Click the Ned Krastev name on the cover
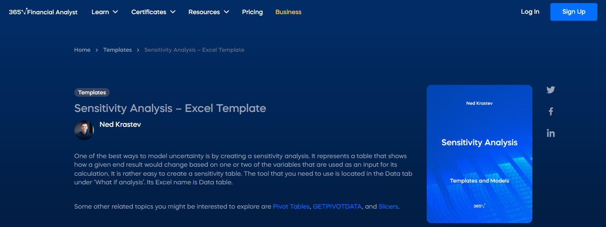Image resolution: width=606 pixels, height=227 pixels. coord(479,103)
